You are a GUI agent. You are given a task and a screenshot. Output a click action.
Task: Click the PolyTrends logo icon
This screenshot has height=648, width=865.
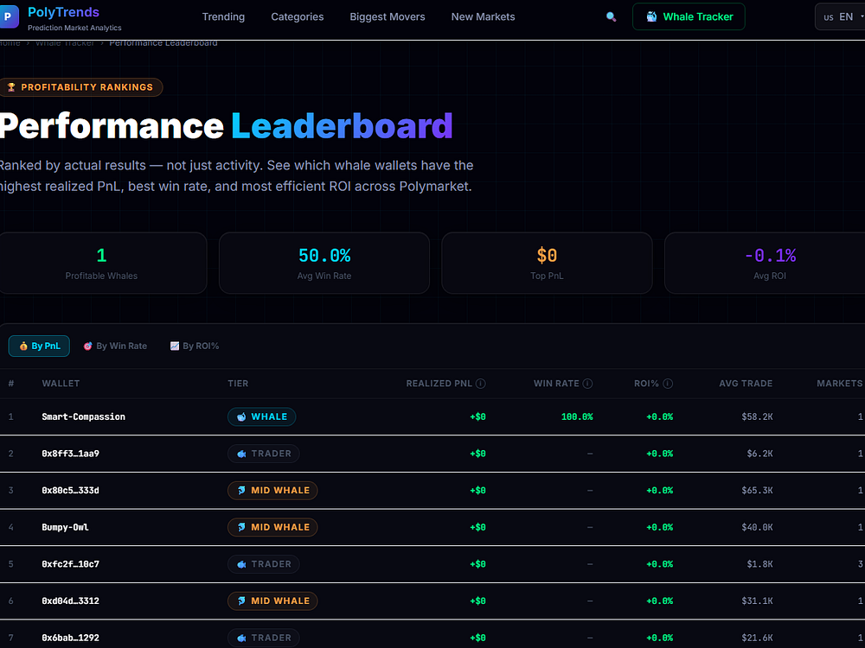click(x=9, y=16)
